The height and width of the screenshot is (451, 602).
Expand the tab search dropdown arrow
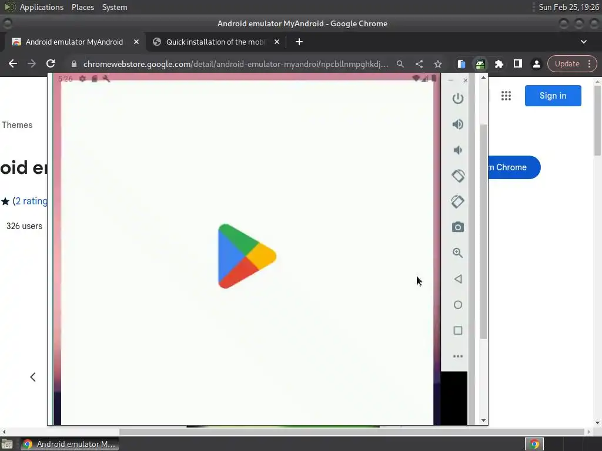(584, 42)
